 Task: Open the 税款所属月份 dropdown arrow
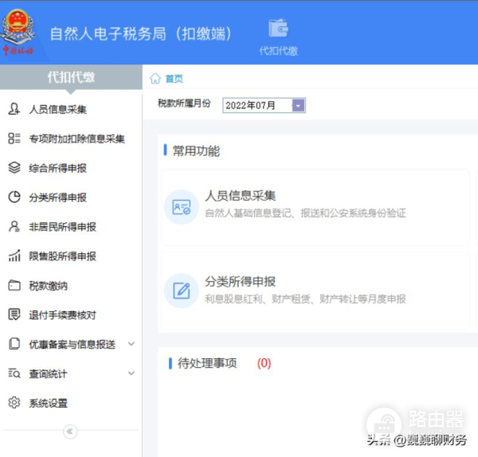[x=299, y=106]
